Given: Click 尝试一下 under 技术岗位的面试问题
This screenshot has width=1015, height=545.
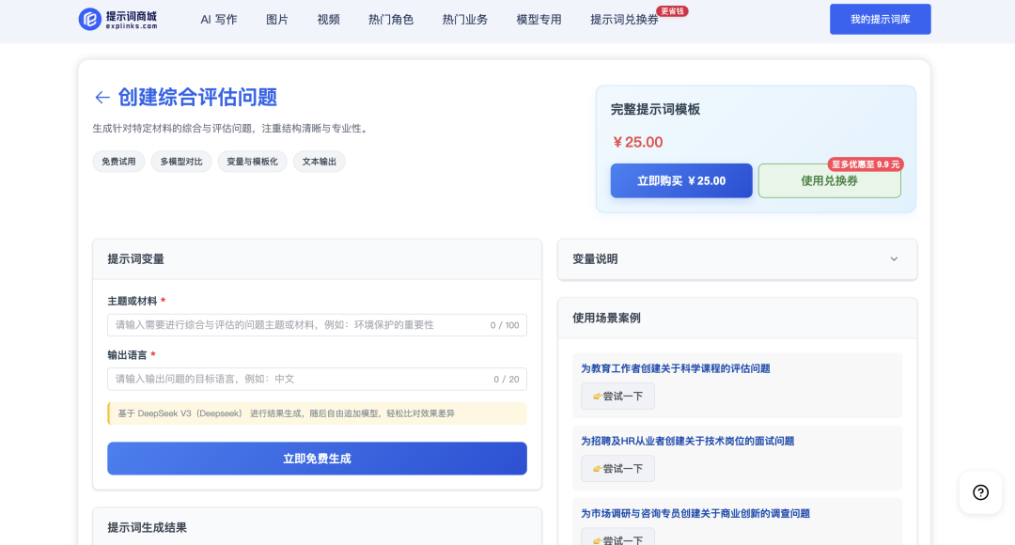Looking at the screenshot, I should coord(617,469).
